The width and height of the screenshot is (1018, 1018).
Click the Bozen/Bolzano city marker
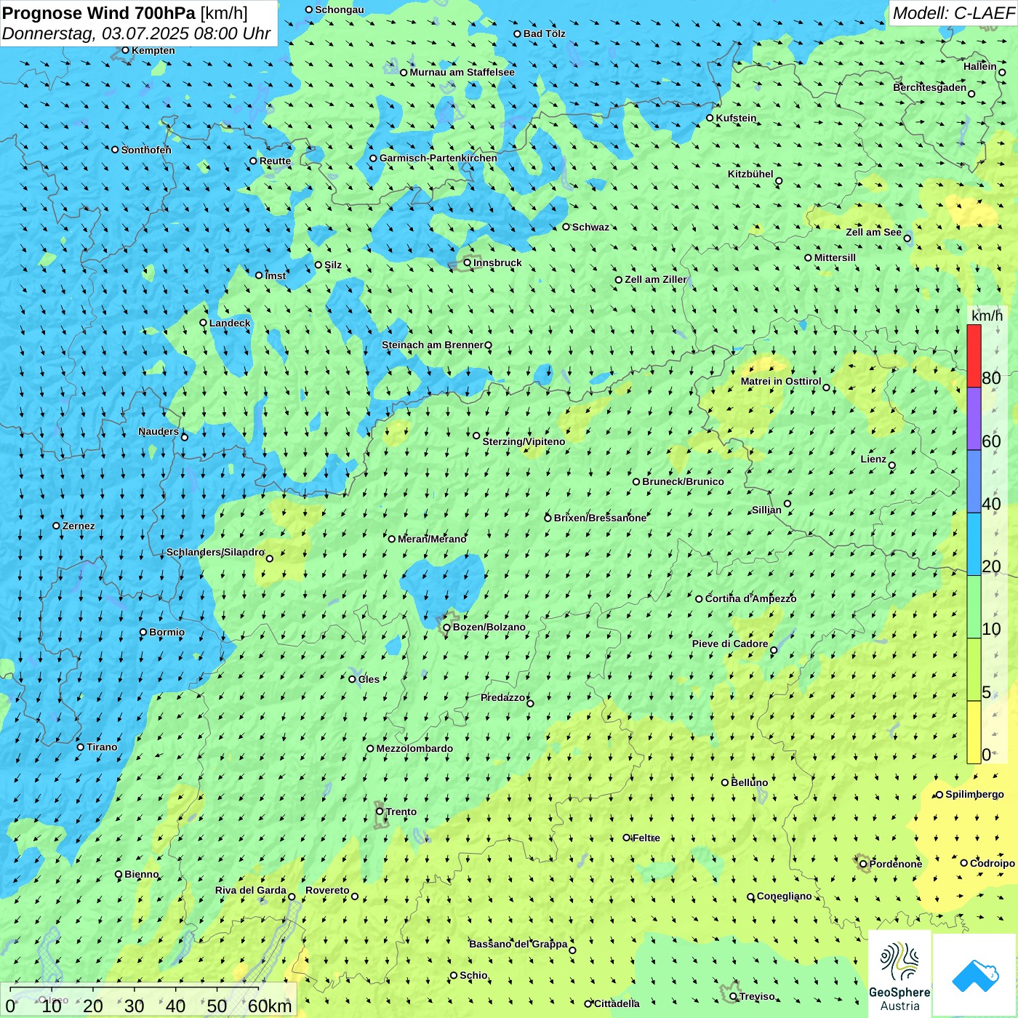coord(446,627)
